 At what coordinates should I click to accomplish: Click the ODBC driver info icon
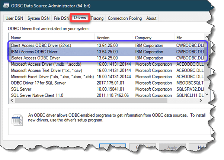[16, 120]
